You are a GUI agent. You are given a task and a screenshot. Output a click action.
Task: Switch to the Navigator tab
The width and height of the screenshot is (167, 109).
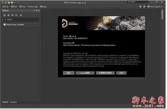(14, 102)
